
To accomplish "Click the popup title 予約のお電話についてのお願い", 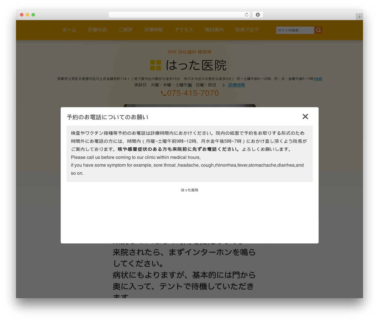I will pyautogui.click(x=107, y=117).
